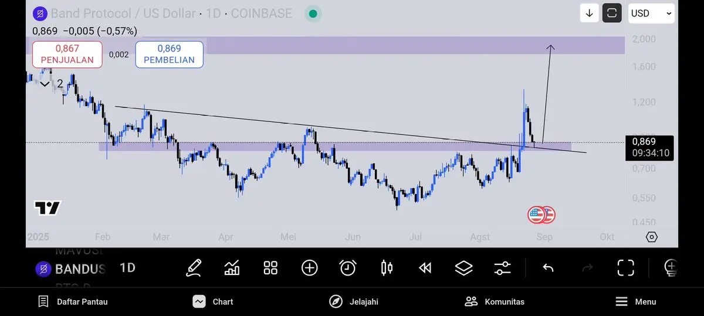Tap the add symbol plus icon
The image size is (704, 316).
pyautogui.click(x=309, y=268)
